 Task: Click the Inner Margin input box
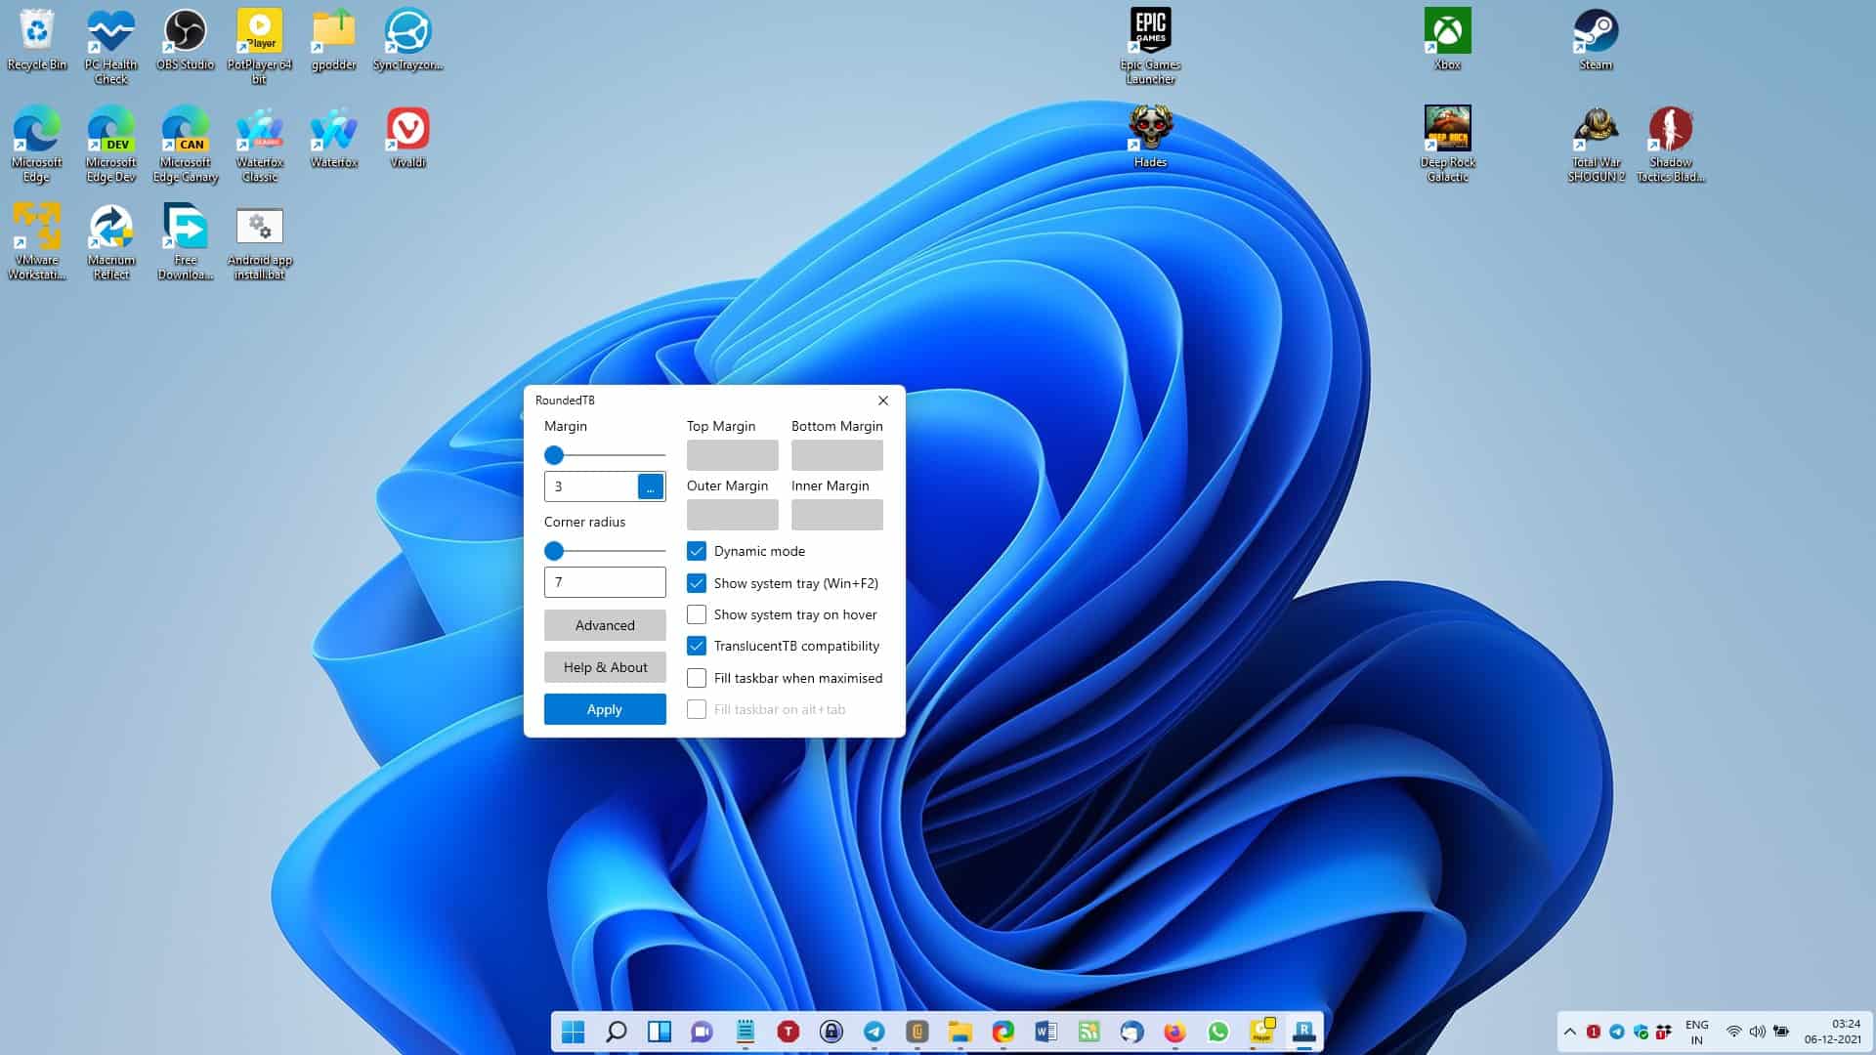[837, 515]
